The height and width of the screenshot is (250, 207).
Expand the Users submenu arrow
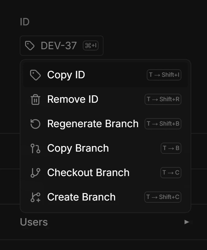pos(187,222)
